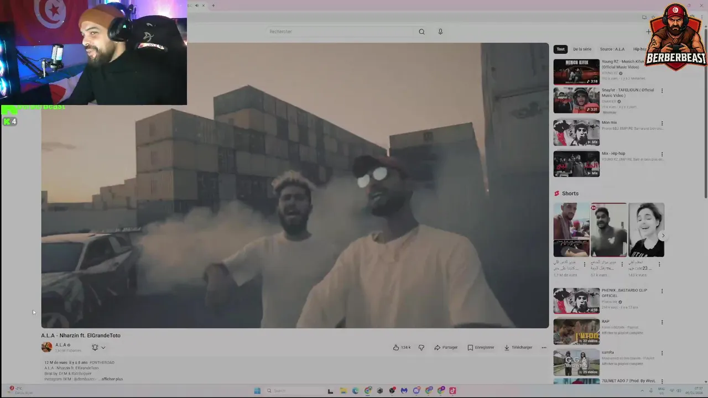Image resolution: width=708 pixels, height=398 pixels.
Task: Expand the notification bell subscription dropdown
Action: pyautogui.click(x=98, y=347)
